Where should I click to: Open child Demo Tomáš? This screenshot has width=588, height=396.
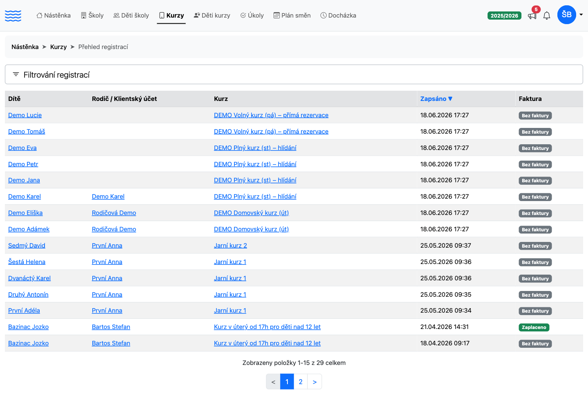pos(27,132)
